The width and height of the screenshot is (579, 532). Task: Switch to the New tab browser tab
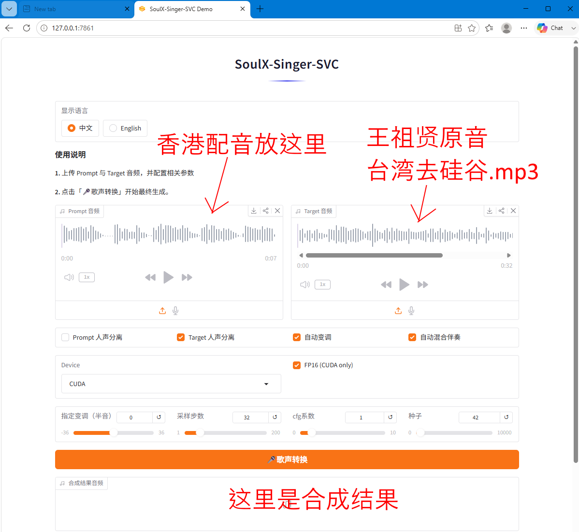pyautogui.click(x=77, y=9)
